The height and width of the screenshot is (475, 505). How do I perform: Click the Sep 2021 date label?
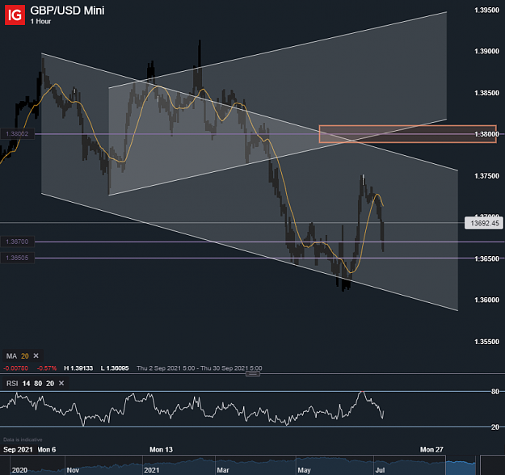pos(18,449)
